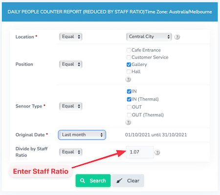Screen dimensions: 220x195
Task: Open Divide by Staff Ratio Equal dropdown
Action: pos(71,152)
